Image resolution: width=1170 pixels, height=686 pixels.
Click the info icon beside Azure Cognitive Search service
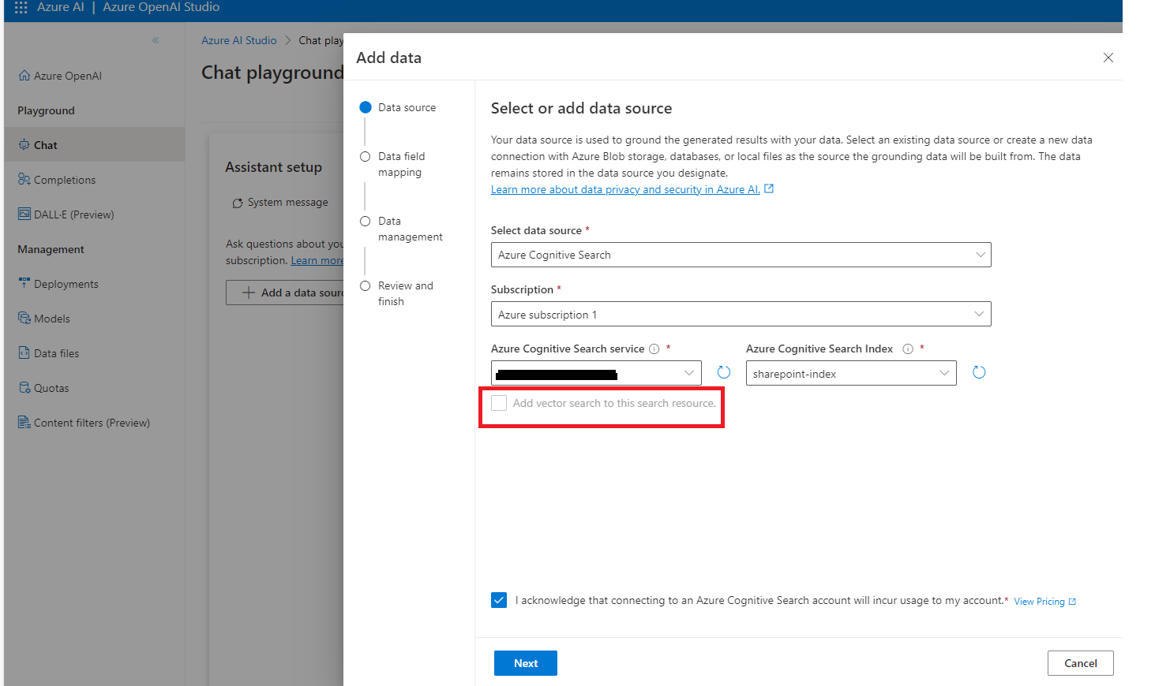654,348
